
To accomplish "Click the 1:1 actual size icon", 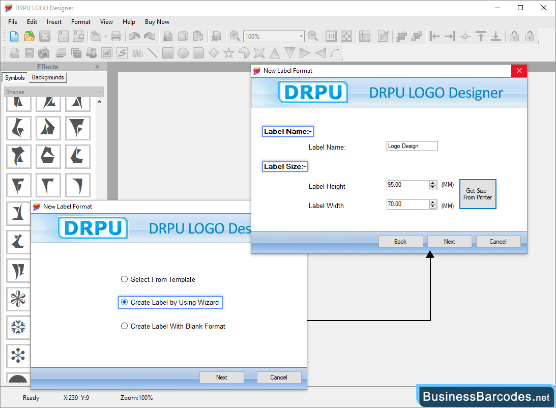I will click(x=331, y=36).
